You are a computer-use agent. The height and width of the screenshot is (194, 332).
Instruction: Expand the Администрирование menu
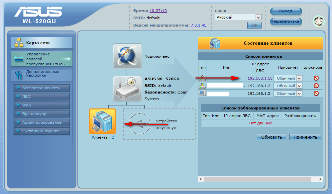(42, 122)
